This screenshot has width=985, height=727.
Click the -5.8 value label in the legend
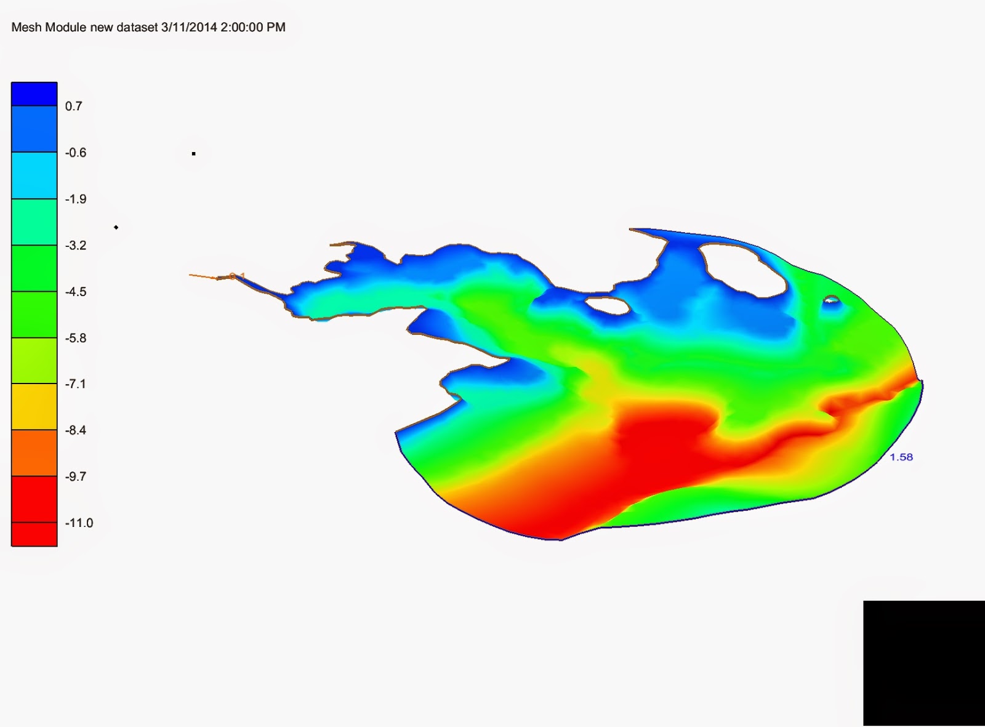[75, 338]
